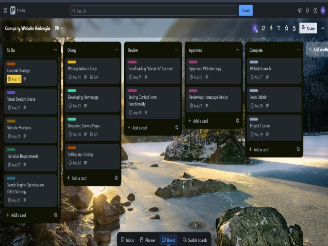Open the help question mark icon
The width and height of the screenshot is (328, 246).
pos(315,10)
